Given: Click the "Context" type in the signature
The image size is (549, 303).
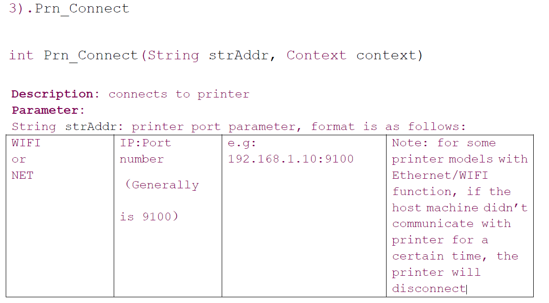Looking at the screenshot, I should click(316, 55).
